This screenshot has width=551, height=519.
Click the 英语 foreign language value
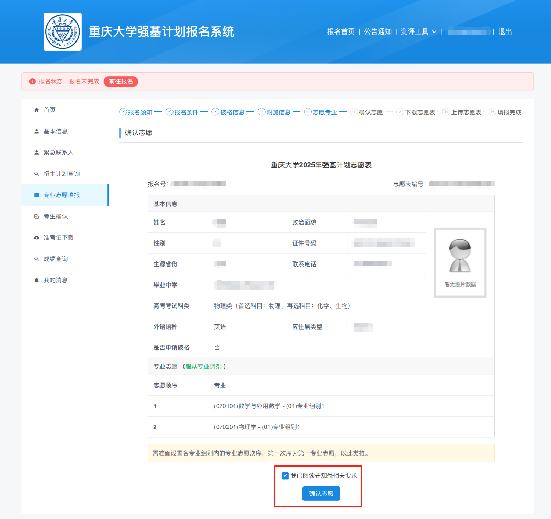pyautogui.click(x=220, y=326)
